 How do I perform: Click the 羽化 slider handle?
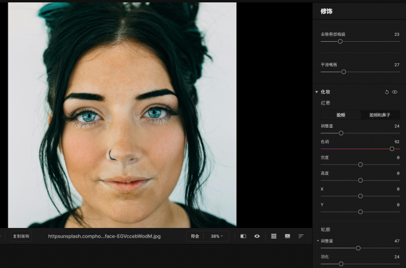341,264
